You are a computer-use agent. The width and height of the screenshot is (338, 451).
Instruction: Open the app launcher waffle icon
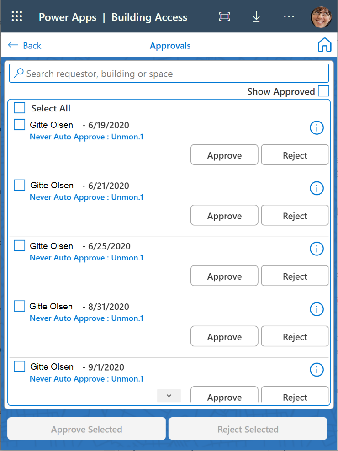17,16
